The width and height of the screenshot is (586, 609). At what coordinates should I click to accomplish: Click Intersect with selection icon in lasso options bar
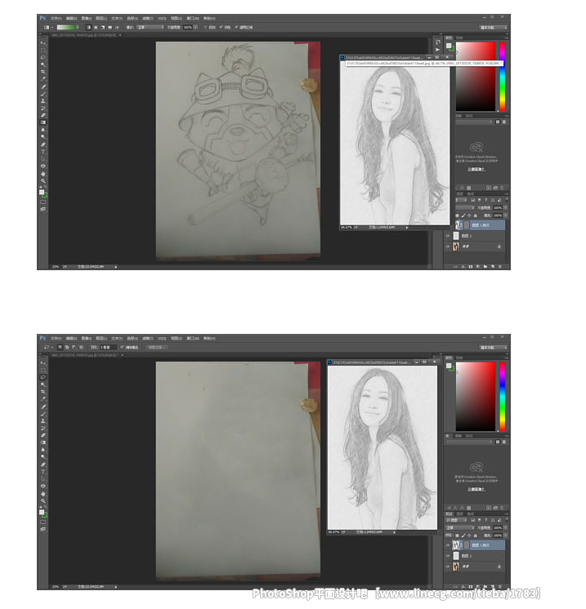coord(81,347)
